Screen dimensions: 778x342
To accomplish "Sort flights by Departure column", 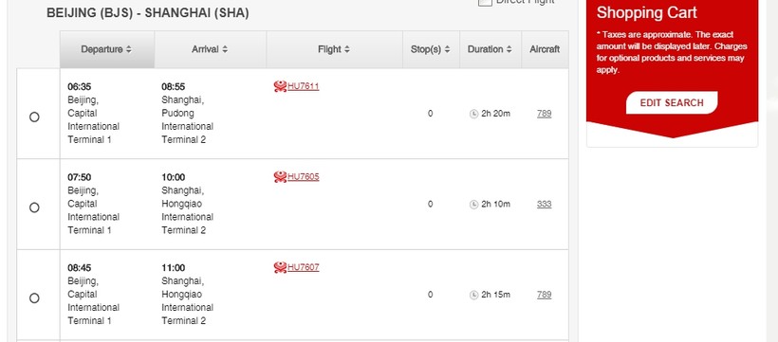I will (x=106, y=49).
